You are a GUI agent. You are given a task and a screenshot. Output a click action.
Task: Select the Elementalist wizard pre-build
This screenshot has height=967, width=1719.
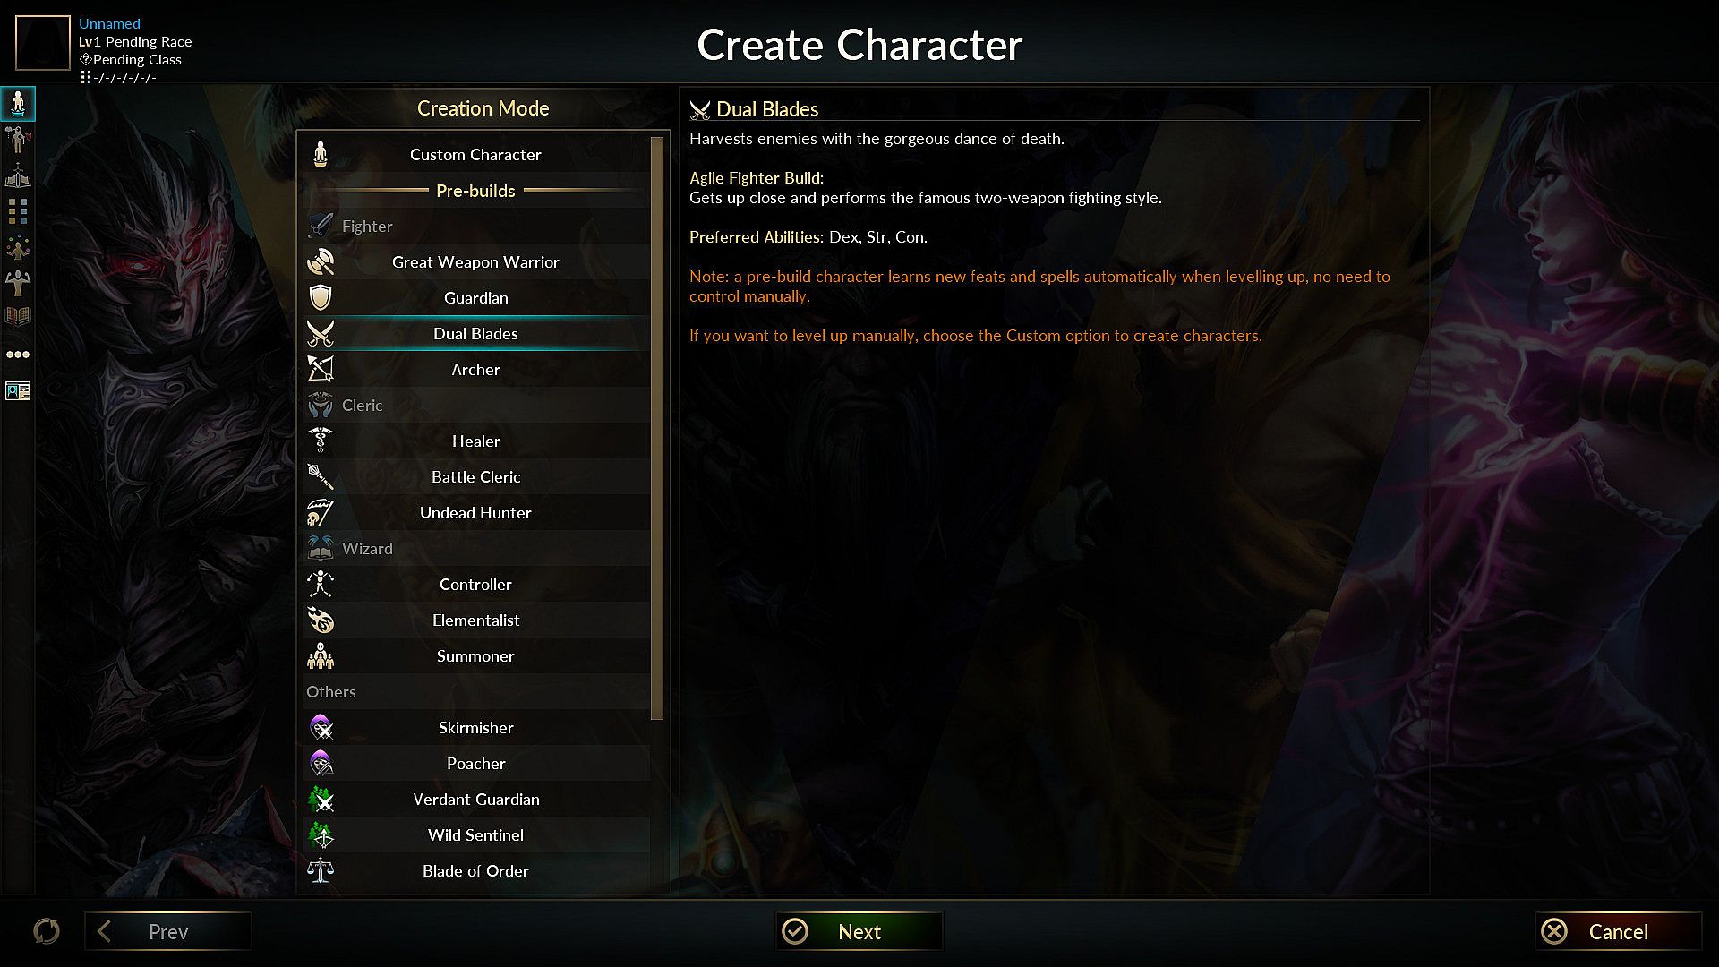475,620
